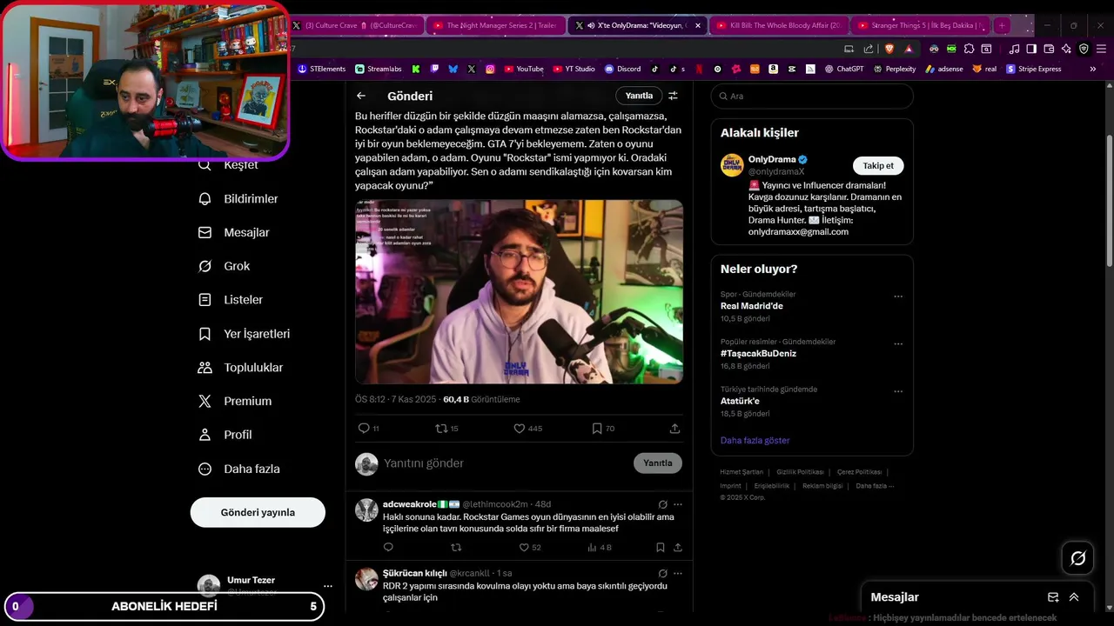Show more bookmarks with the chevron overflow
Viewport: 1114px width, 626px height.
click(1092, 69)
